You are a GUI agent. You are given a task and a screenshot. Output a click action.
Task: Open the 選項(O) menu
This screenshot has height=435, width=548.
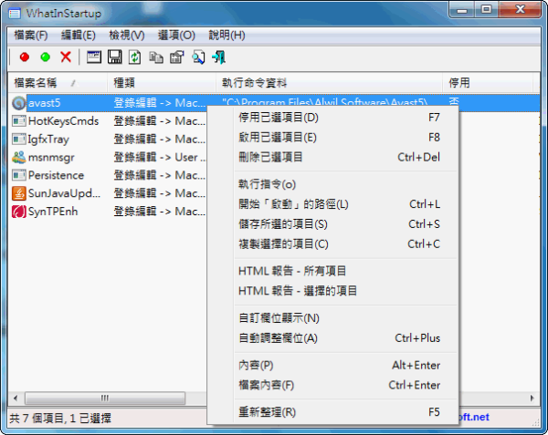click(176, 36)
